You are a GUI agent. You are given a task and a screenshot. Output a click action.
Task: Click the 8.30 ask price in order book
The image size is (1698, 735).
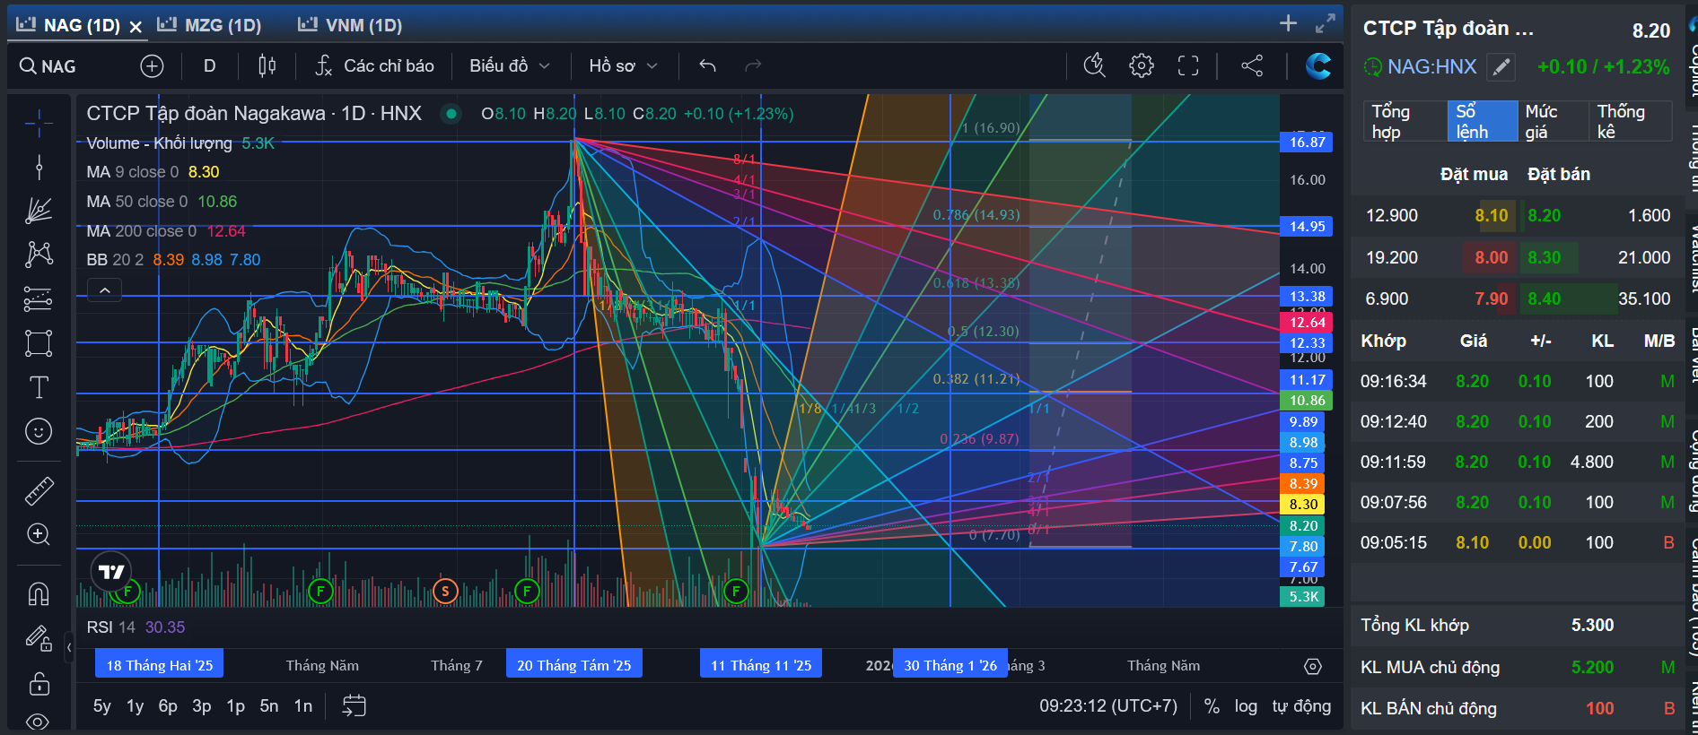1545,258
